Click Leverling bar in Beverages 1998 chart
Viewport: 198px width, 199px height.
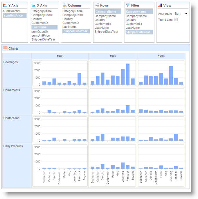[x=171, y=75]
